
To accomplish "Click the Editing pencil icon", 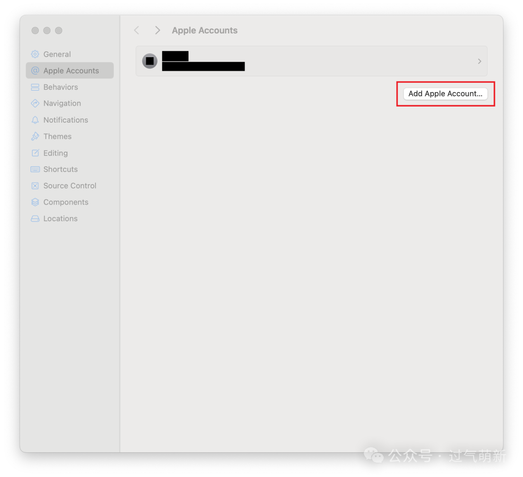I will (x=35, y=153).
